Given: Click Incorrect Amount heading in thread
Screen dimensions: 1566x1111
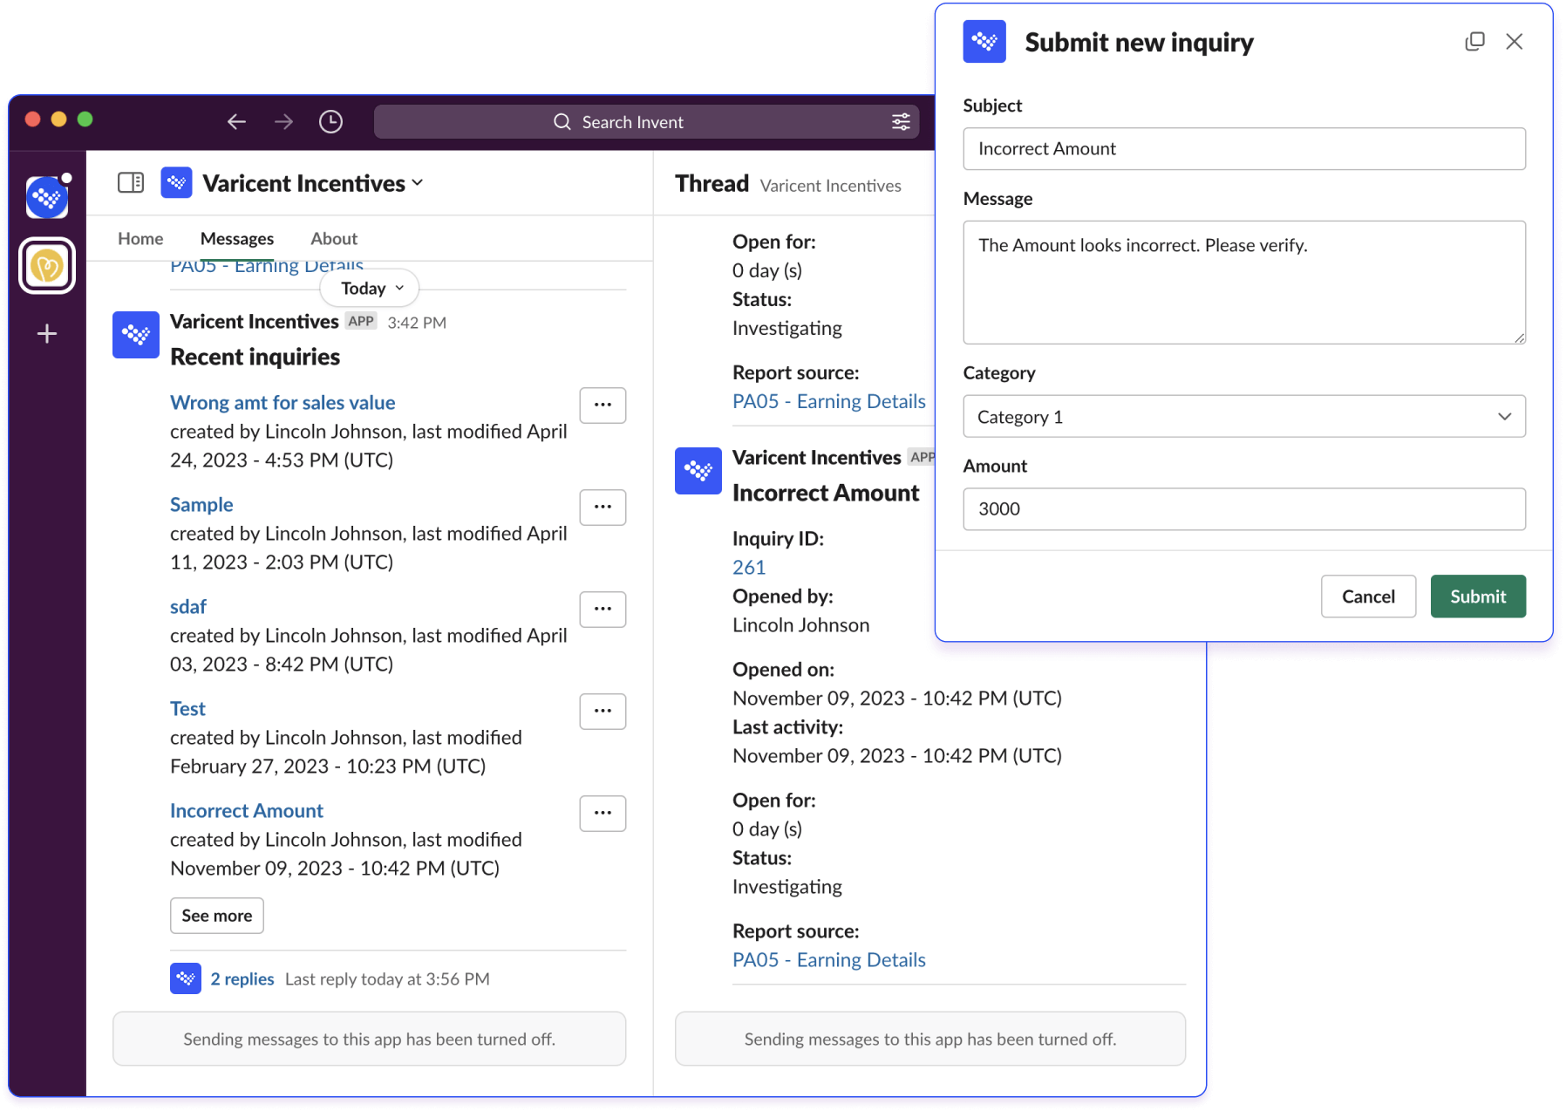Looking at the screenshot, I should [x=826, y=494].
